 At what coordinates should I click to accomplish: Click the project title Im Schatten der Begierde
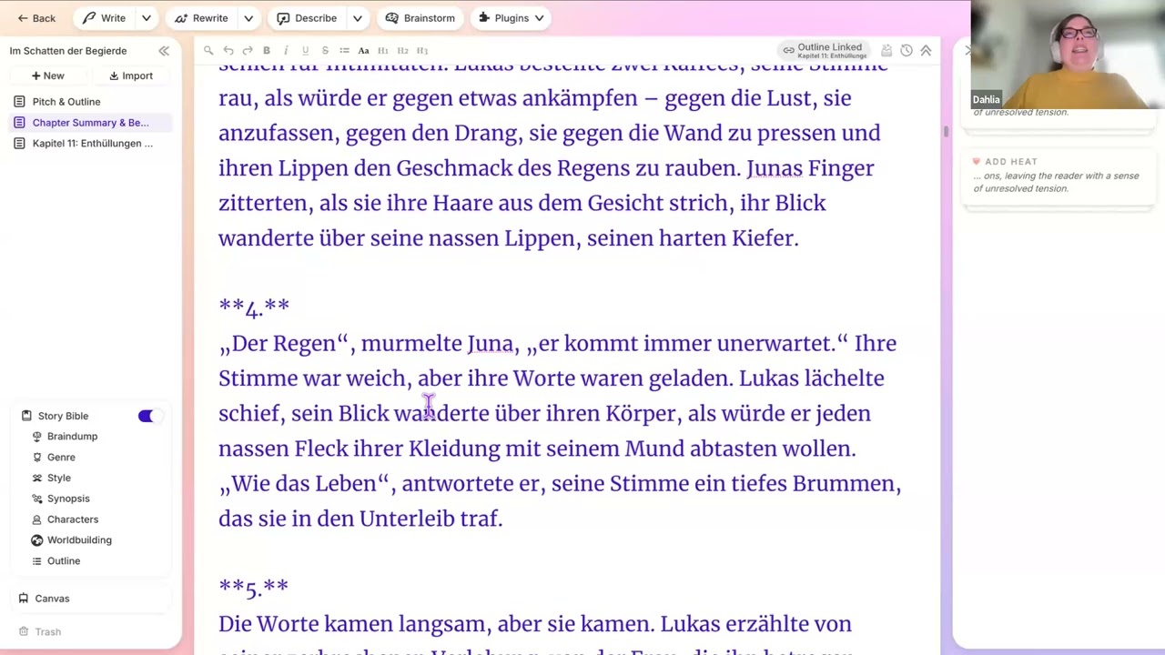click(x=68, y=51)
